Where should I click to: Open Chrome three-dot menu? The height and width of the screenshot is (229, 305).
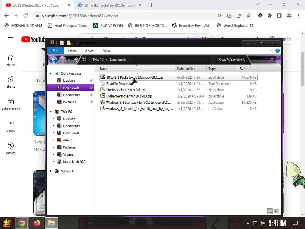298,16
